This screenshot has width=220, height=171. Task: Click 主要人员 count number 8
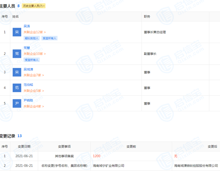18,6
